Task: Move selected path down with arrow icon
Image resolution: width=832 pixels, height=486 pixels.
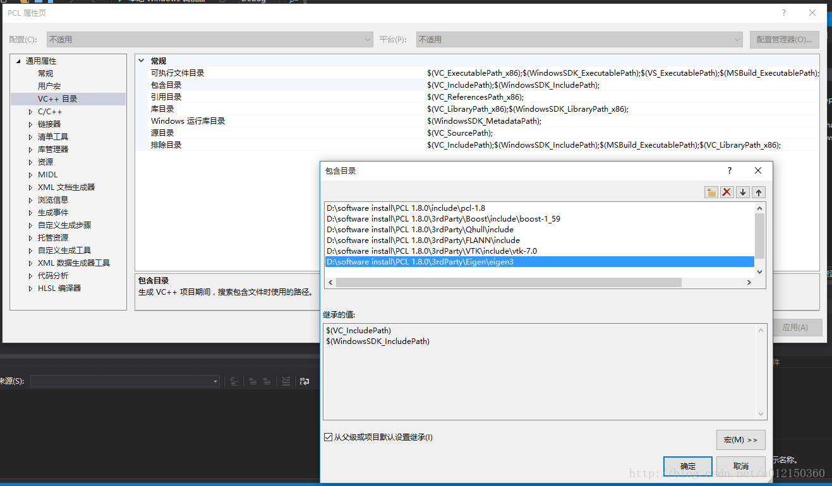Action: pos(744,193)
